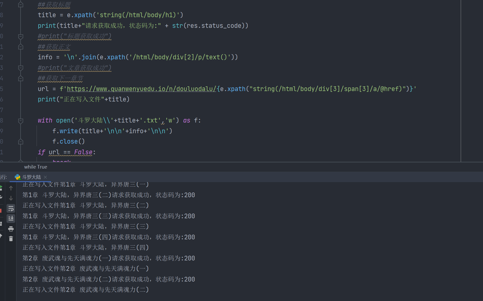Collapse fold marker at '##获取标题' comment
Screen dimensions: 483x301
pos(21,5)
